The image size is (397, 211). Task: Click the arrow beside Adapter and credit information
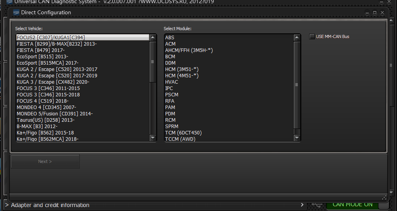tap(302, 205)
